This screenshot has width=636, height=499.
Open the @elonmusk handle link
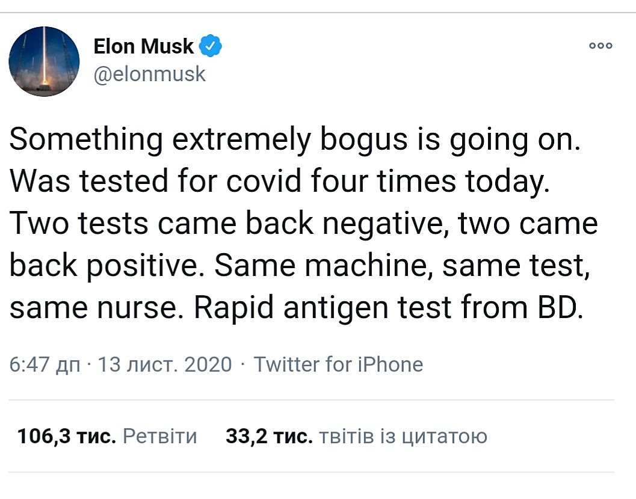[150, 74]
